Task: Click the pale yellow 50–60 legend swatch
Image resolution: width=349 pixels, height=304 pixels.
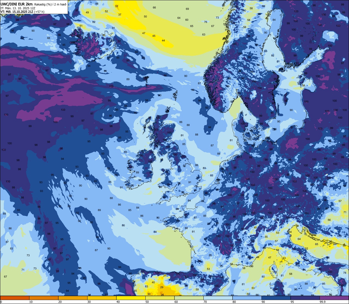Action: [160, 298]
